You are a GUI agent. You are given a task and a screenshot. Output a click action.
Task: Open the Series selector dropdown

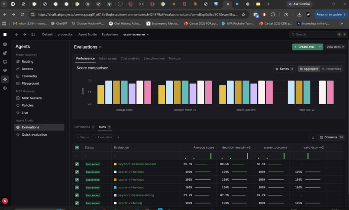coord(284,69)
